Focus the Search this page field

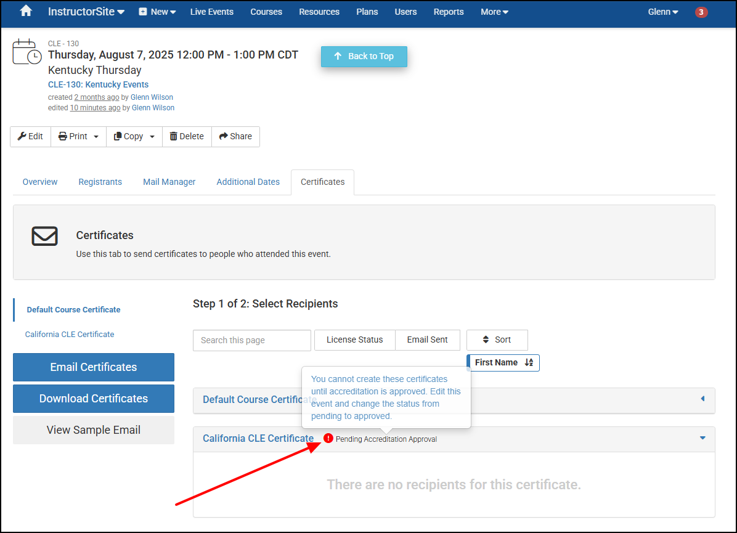coord(252,340)
